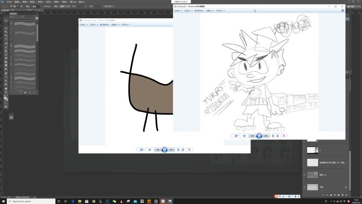Screen dimensions: 362x204
Task: Open Task View from taskbar
Action: 66,201
